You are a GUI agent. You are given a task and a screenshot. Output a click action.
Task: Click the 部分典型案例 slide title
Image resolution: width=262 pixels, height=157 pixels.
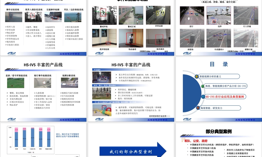[219, 131]
